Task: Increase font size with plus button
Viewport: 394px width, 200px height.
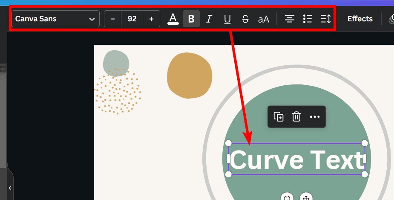Action: [x=151, y=19]
